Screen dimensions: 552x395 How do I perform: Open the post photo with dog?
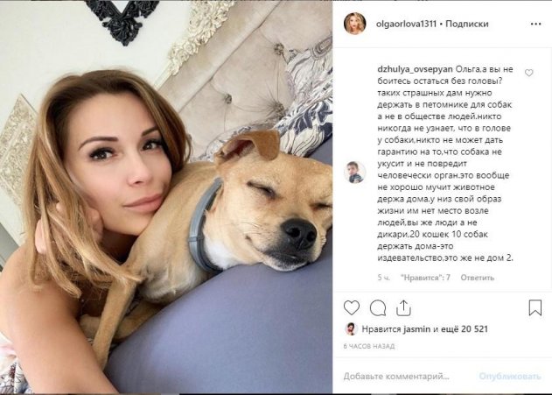coord(166,197)
